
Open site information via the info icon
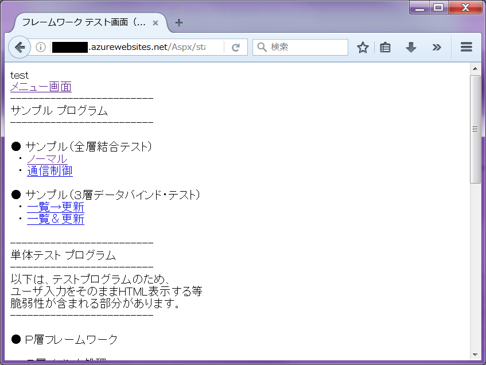[x=41, y=47]
